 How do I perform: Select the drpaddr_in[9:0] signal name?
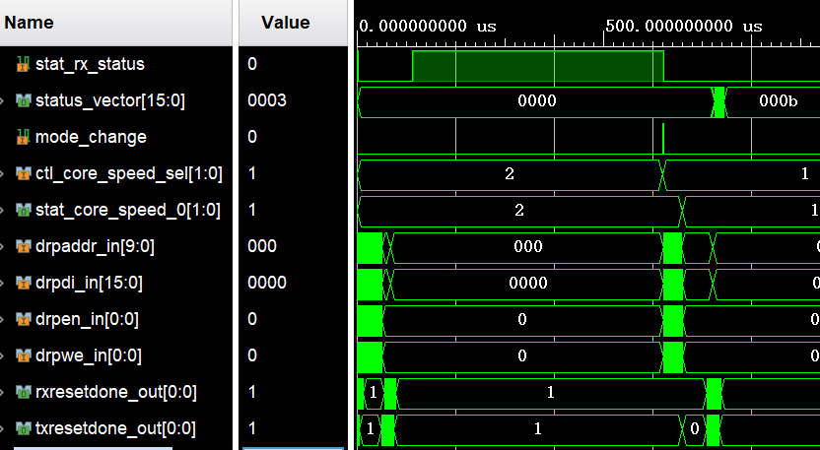[96, 246]
